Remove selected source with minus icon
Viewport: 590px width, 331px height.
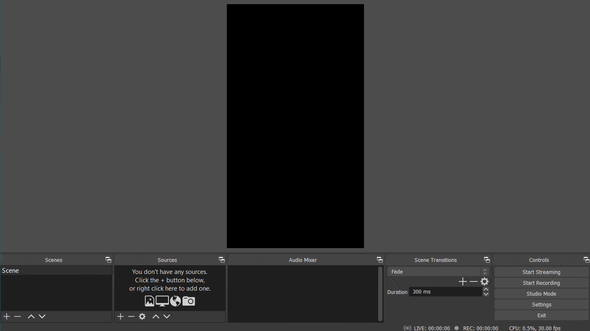131,316
